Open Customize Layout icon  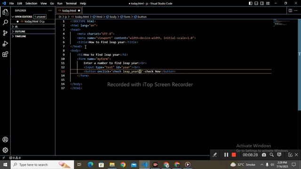(268, 3)
